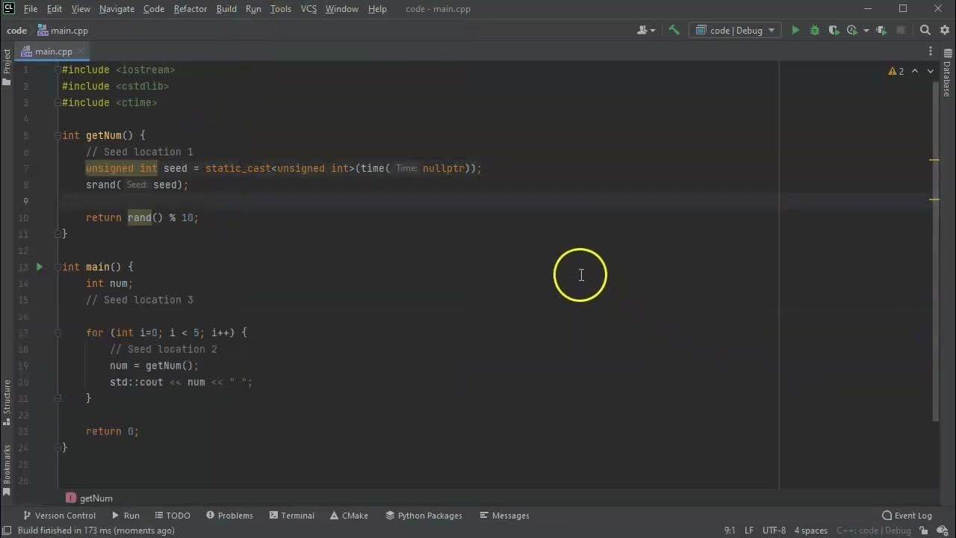Open the Structure tool window
The width and height of the screenshot is (956, 538).
click(7, 401)
